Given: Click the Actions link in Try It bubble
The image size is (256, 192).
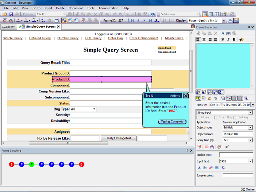Looking at the screenshot, I should 175,96.
